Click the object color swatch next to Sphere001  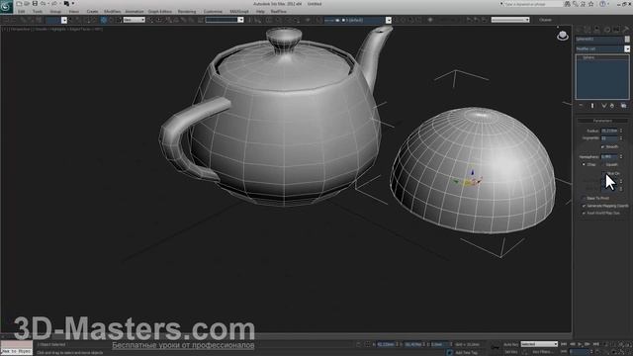click(627, 40)
